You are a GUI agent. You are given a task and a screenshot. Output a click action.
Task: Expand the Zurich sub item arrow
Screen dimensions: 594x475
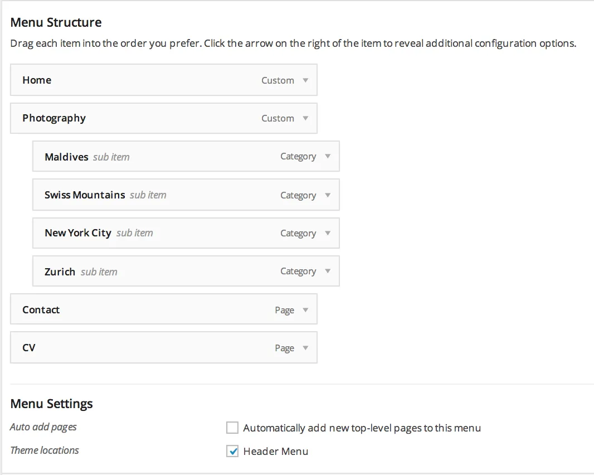pyautogui.click(x=328, y=271)
